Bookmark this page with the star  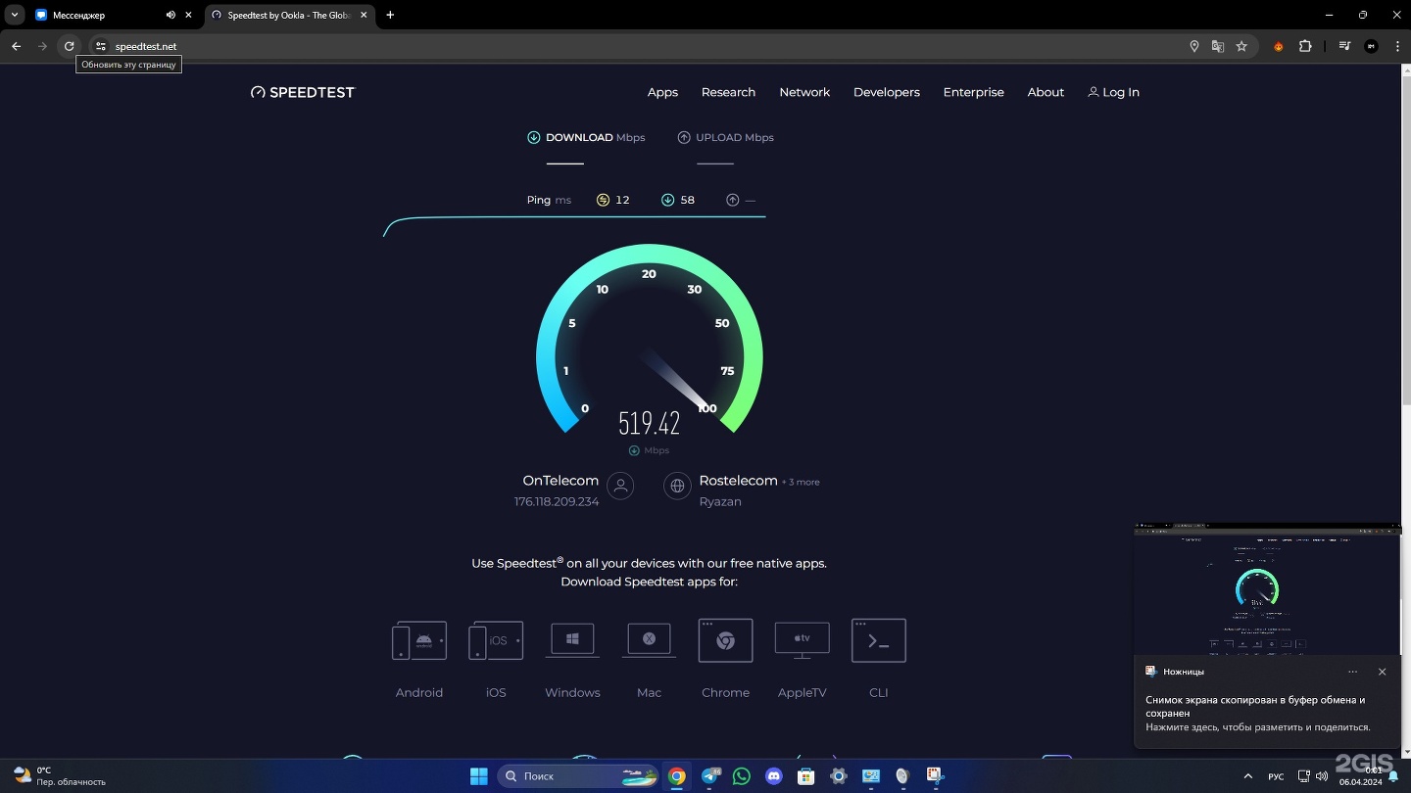click(1241, 46)
